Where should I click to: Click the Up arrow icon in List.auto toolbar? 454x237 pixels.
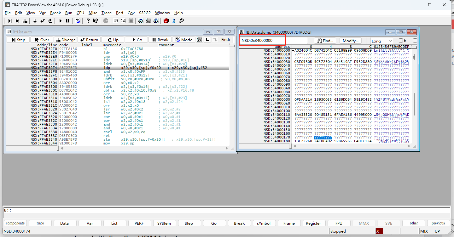point(113,40)
